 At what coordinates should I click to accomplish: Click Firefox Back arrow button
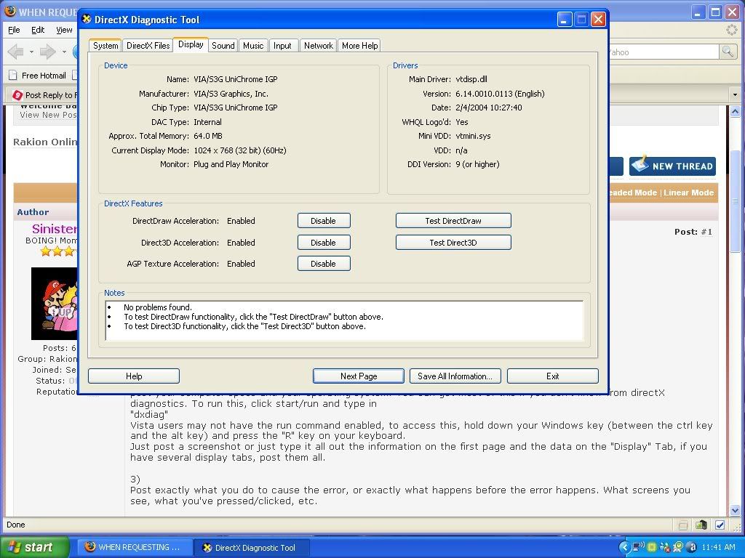click(x=16, y=52)
